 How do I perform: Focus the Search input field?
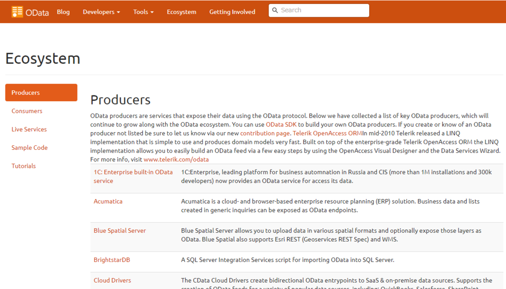point(319,10)
